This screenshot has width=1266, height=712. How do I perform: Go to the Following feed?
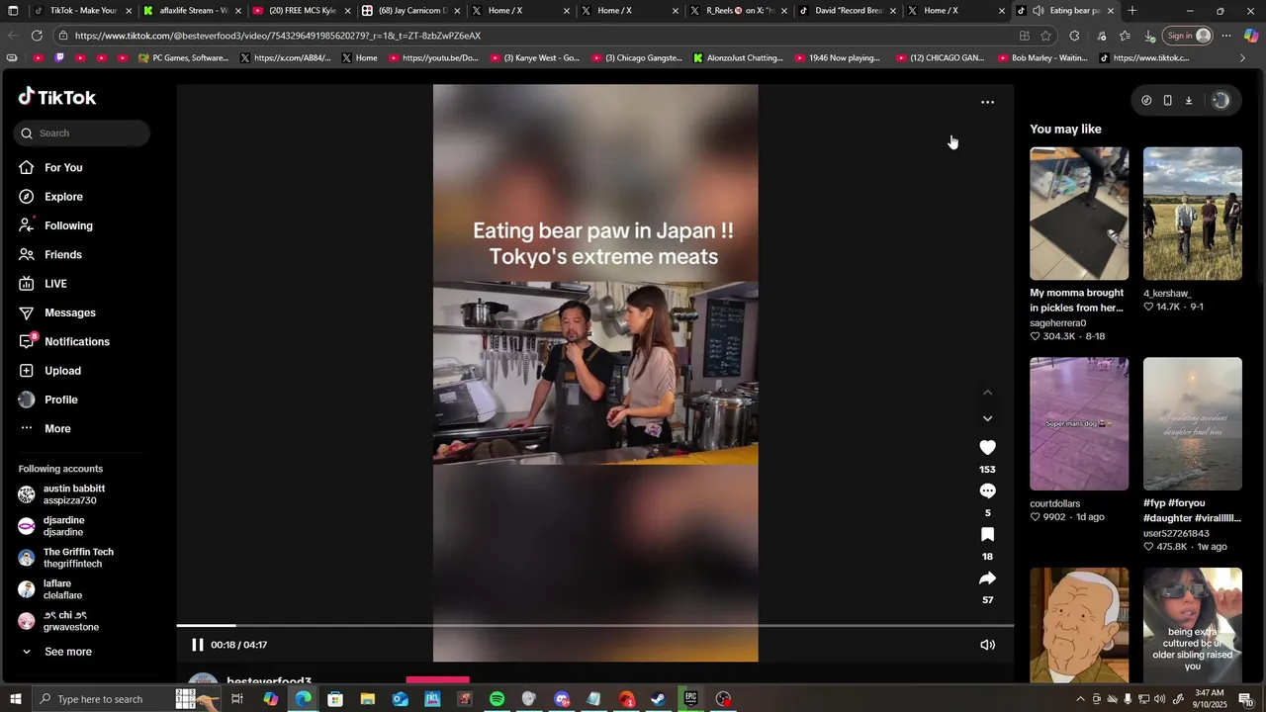pyautogui.click(x=68, y=225)
